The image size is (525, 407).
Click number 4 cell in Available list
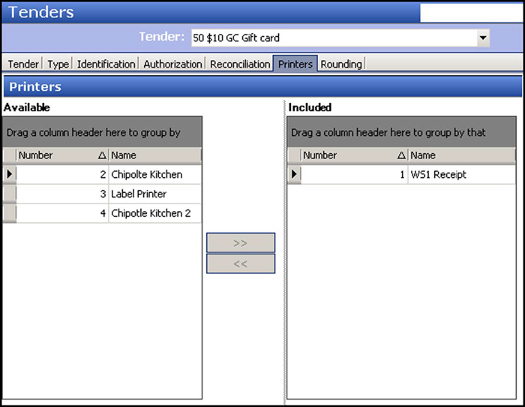click(x=62, y=213)
